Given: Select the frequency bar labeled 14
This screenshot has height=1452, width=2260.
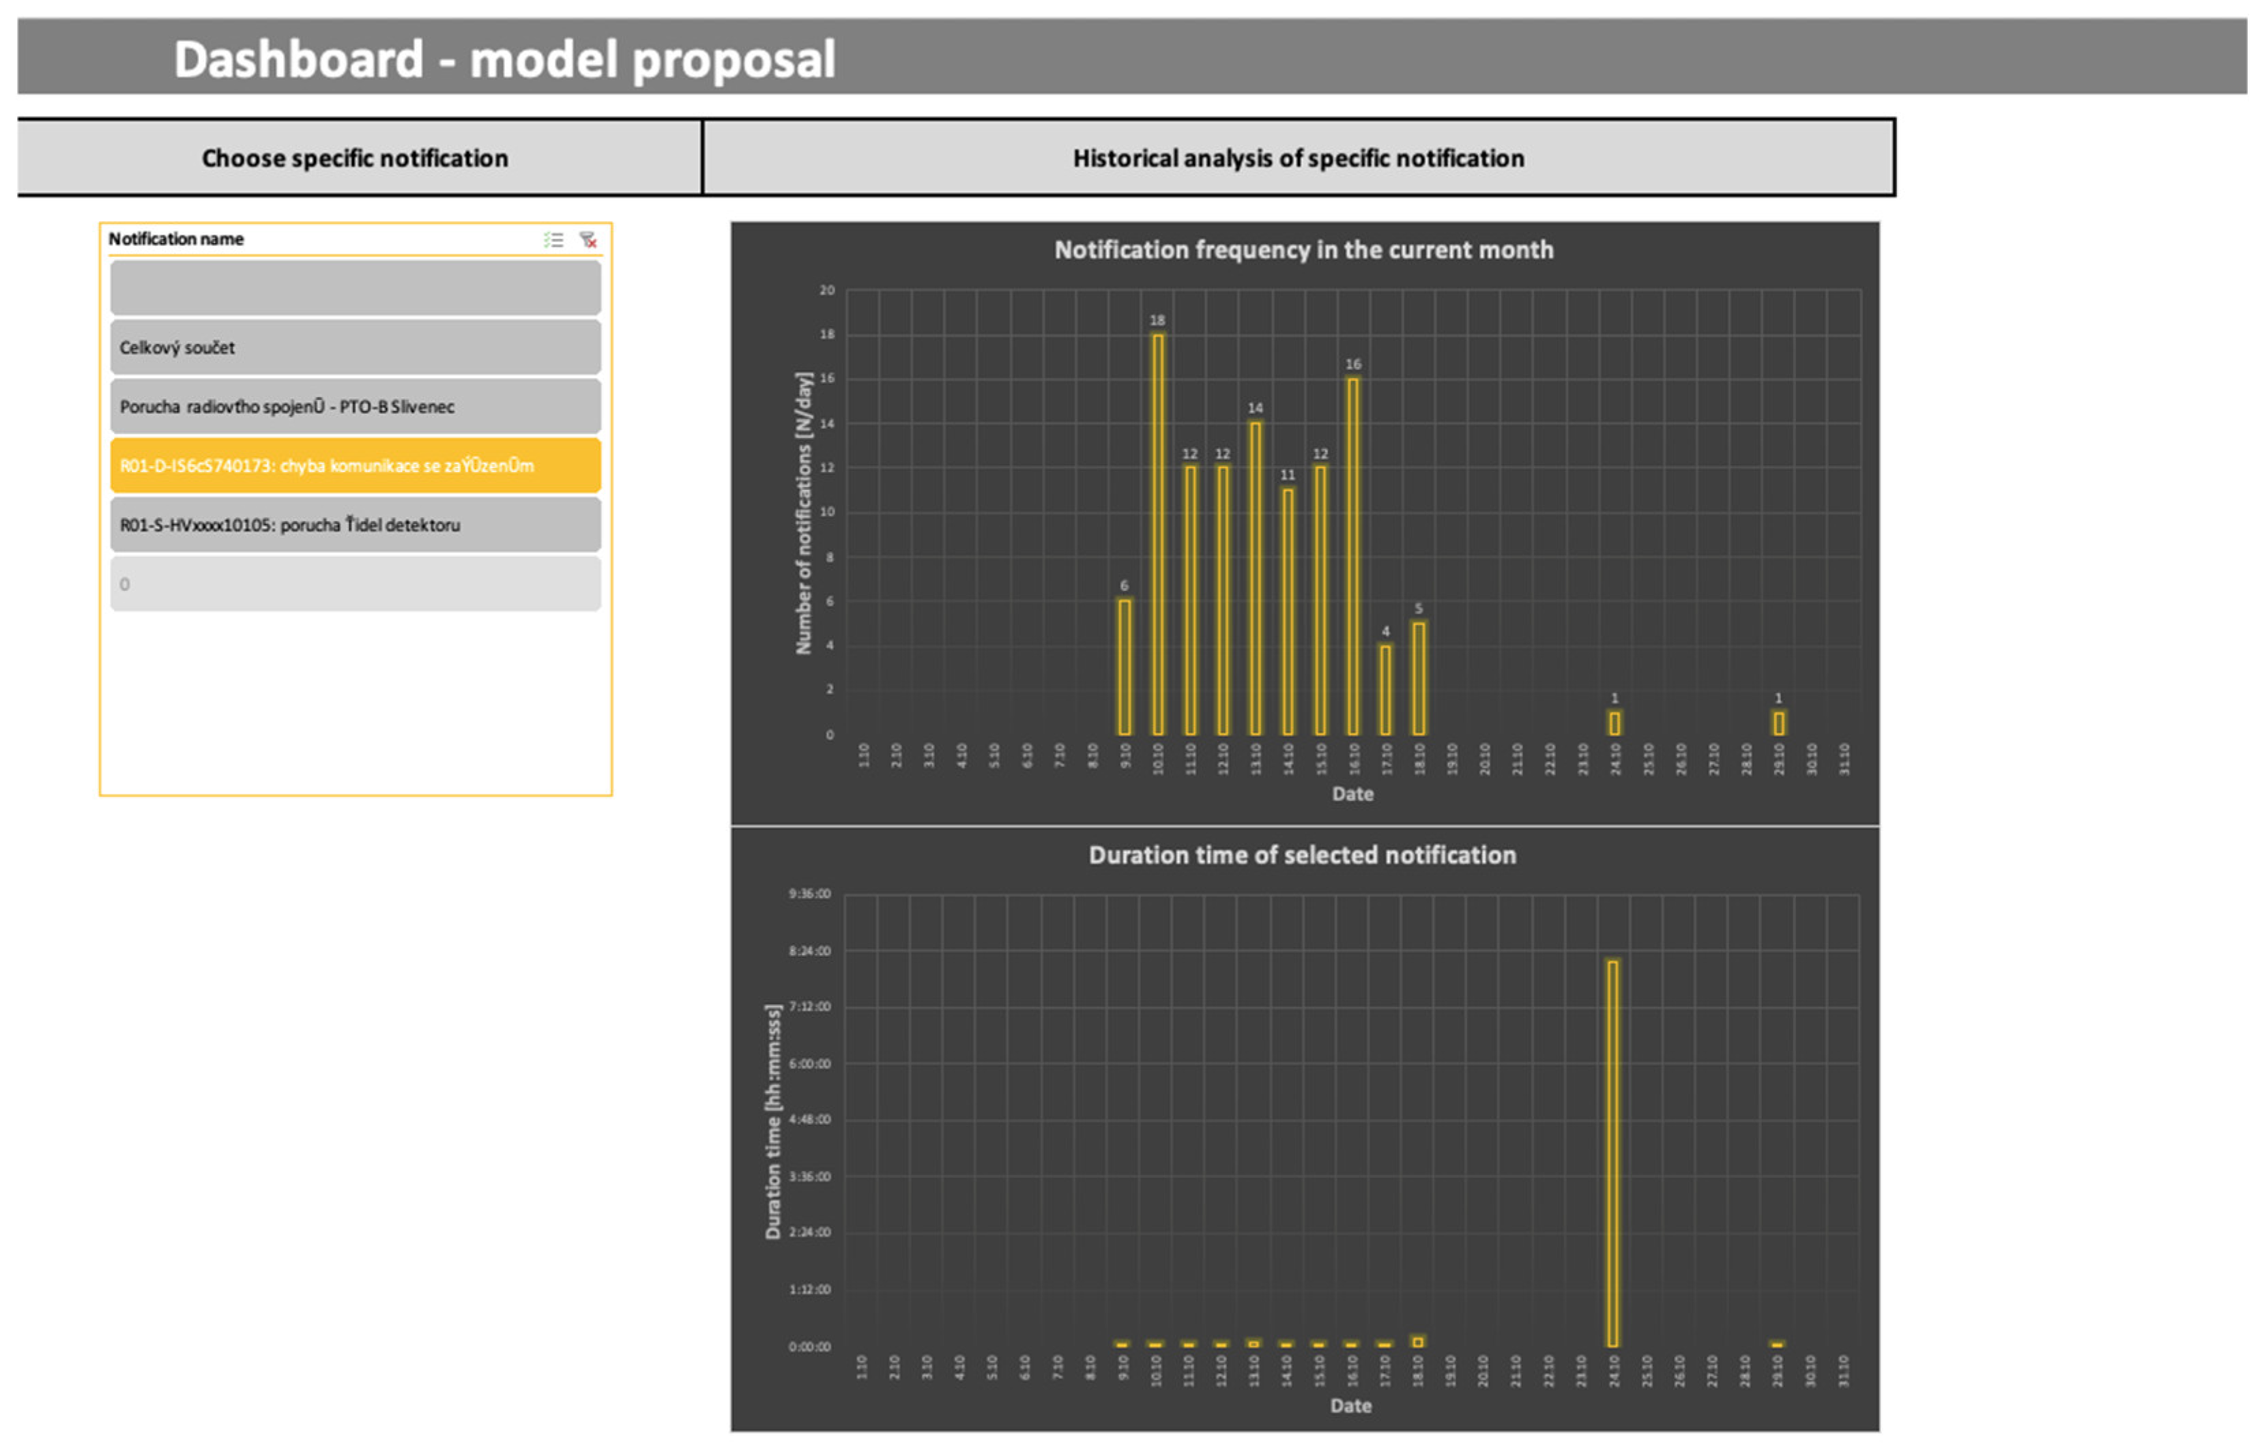Looking at the screenshot, I should coord(1255,579).
